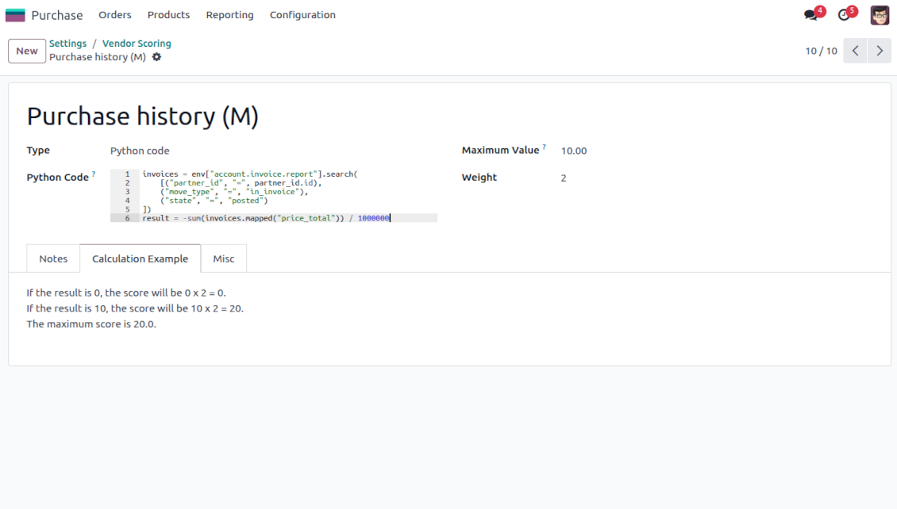This screenshot has height=509, width=897.
Task: Open the gear actions menu icon
Action: pyautogui.click(x=156, y=57)
